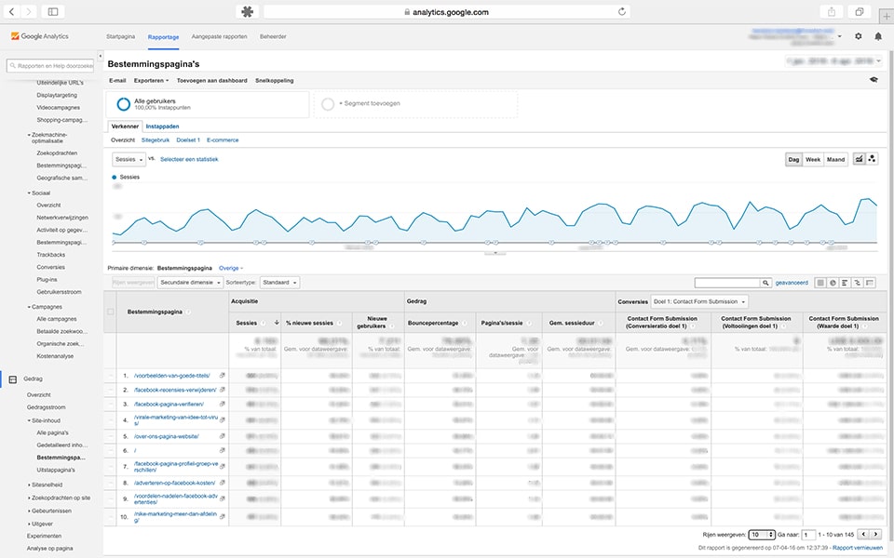
Task: Click the geavanceerd filter link
Action: 792,283
